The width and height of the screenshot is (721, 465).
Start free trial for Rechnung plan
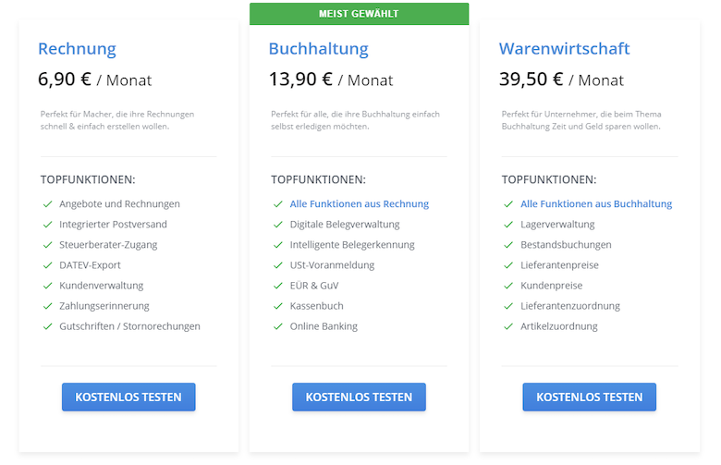click(128, 397)
